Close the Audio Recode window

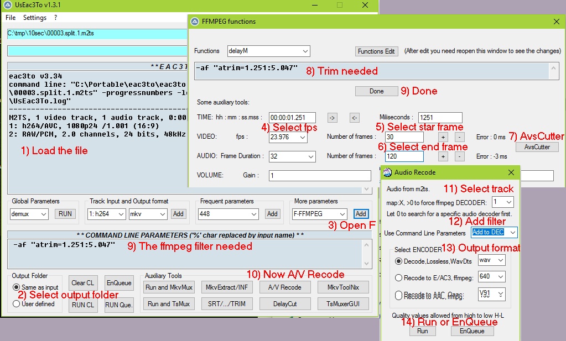(x=511, y=172)
